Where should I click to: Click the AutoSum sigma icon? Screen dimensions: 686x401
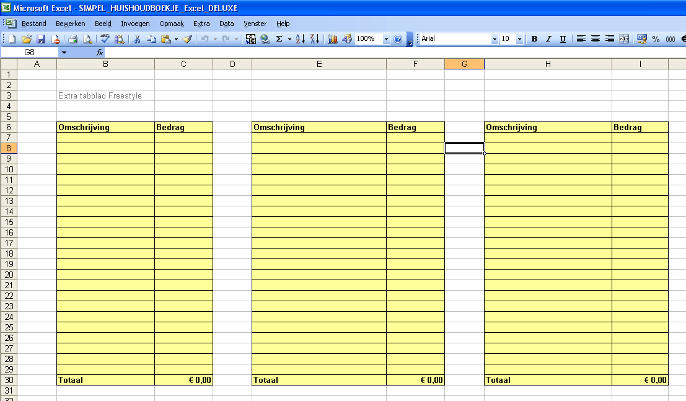tap(279, 39)
